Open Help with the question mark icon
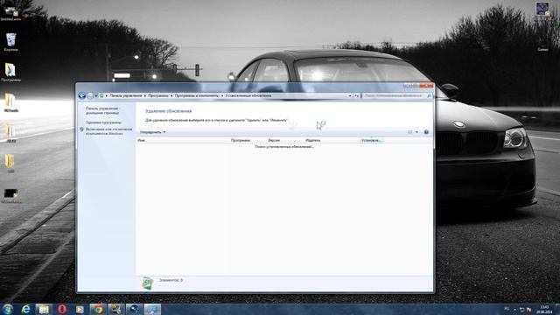The width and height of the screenshot is (560, 315). pos(426,132)
